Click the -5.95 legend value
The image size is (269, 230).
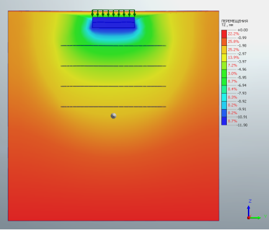242,77
